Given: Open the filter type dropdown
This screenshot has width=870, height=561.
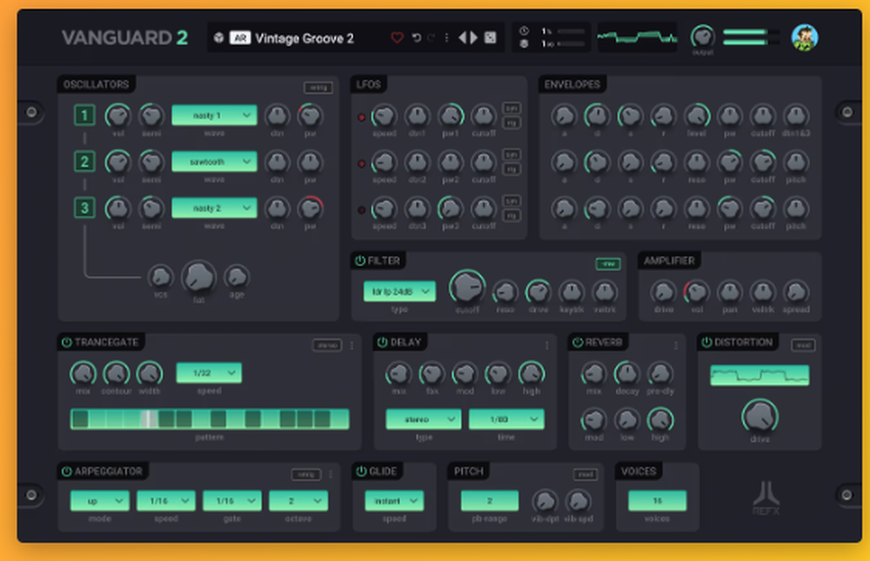Looking at the screenshot, I should click(399, 291).
